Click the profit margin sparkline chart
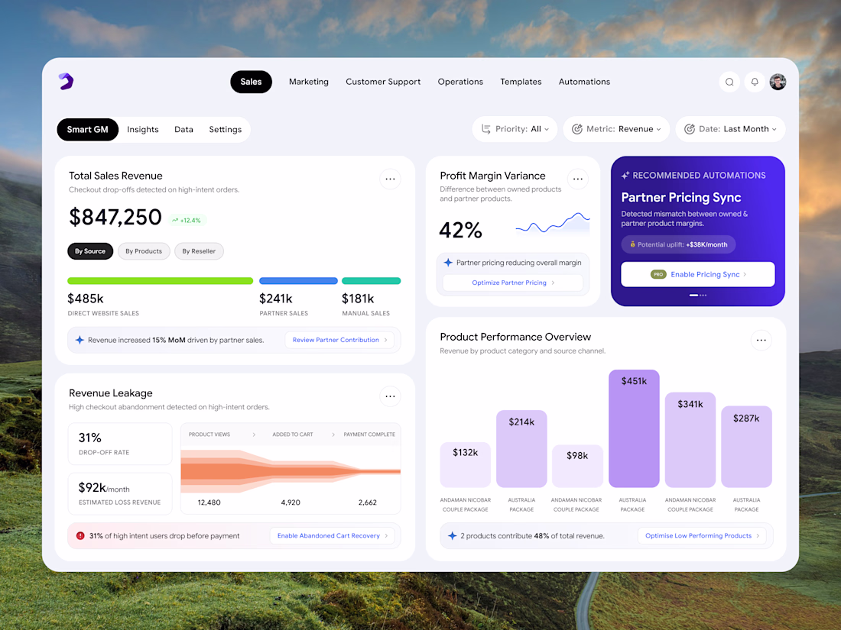841x630 pixels. point(553,224)
